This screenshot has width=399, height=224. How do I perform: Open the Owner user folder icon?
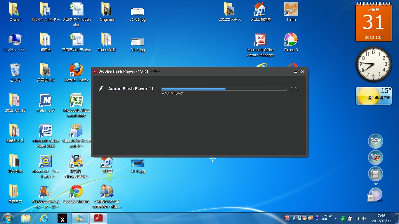pyautogui.click(x=15, y=12)
